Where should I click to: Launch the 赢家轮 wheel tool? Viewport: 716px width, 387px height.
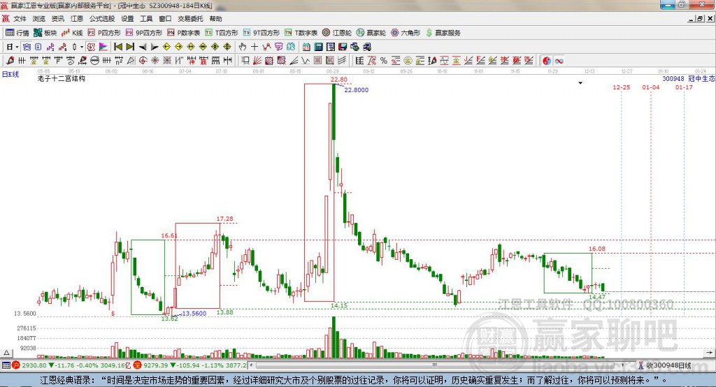pyautogui.click(x=371, y=33)
